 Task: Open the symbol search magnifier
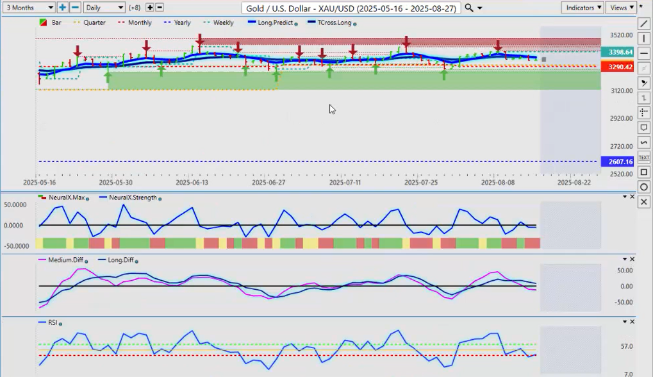pyautogui.click(x=469, y=8)
